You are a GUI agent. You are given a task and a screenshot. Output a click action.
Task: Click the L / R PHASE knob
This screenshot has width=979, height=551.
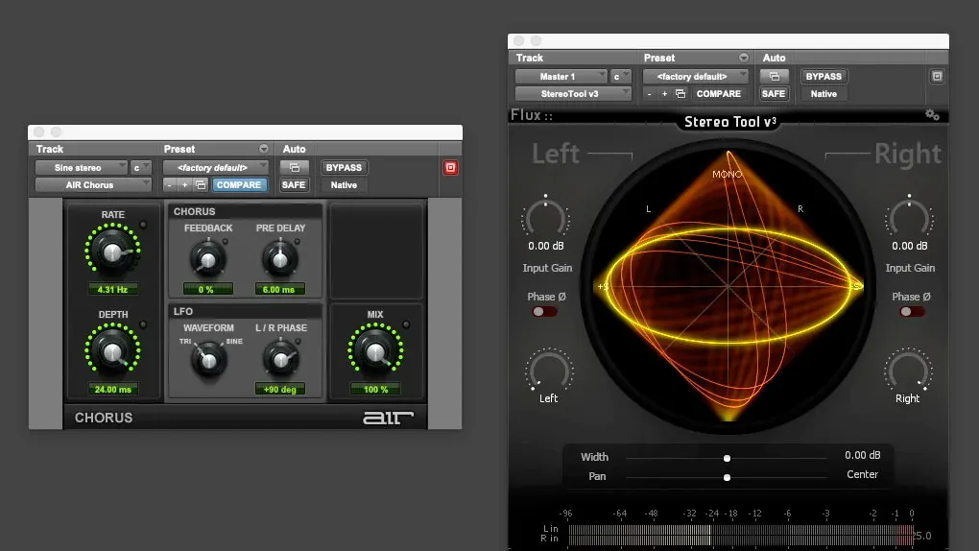tap(280, 359)
